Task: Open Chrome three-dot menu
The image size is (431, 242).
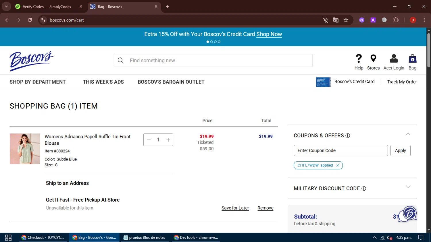Action: coord(424,20)
